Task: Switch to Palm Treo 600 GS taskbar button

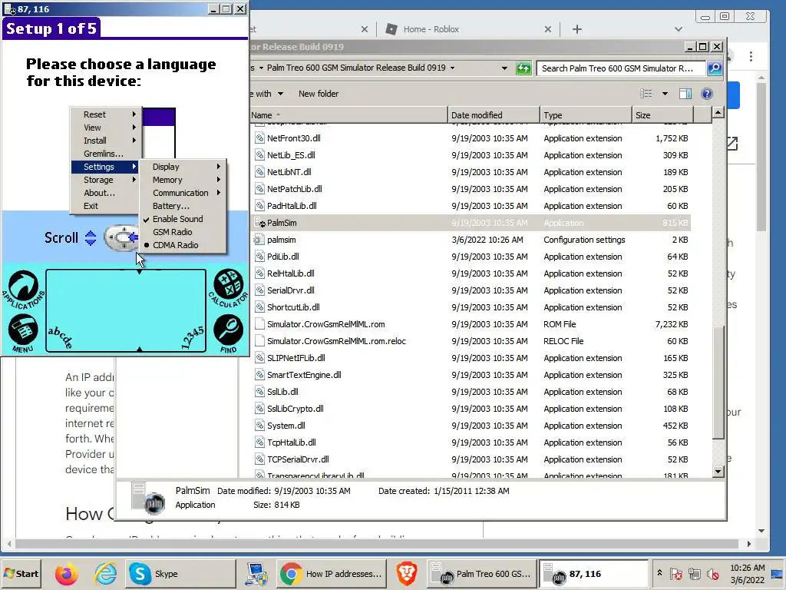Action: [x=482, y=574]
